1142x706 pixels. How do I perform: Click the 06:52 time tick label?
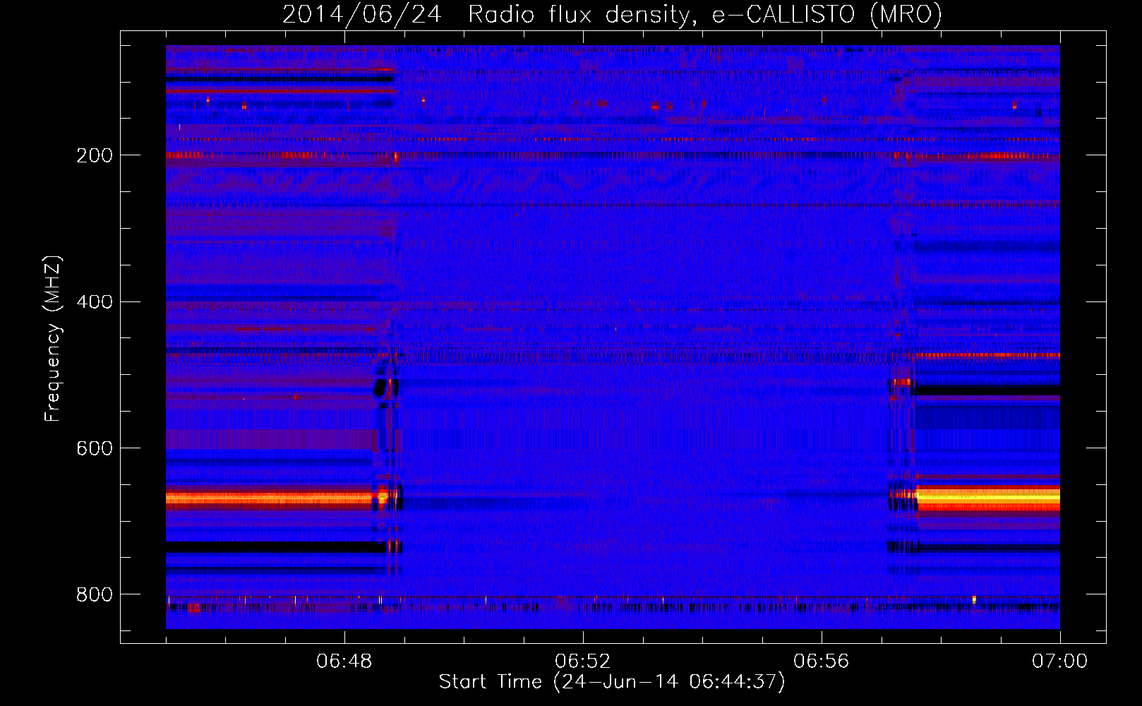tap(583, 662)
